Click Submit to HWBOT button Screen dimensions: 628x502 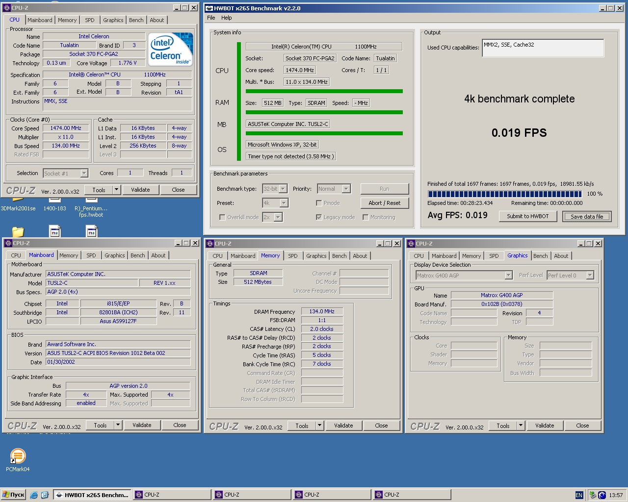[528, 216]
